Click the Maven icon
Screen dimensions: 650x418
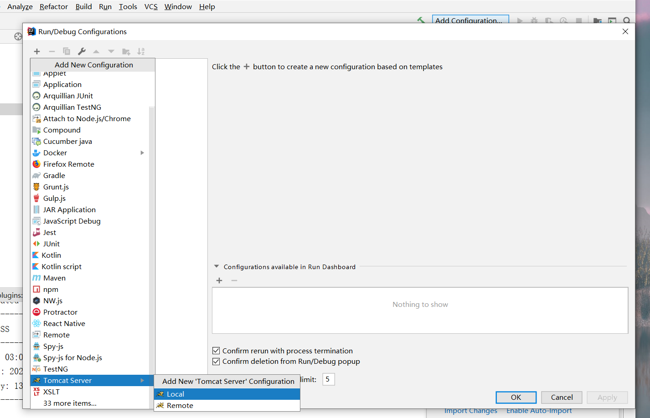pos(36,278)
